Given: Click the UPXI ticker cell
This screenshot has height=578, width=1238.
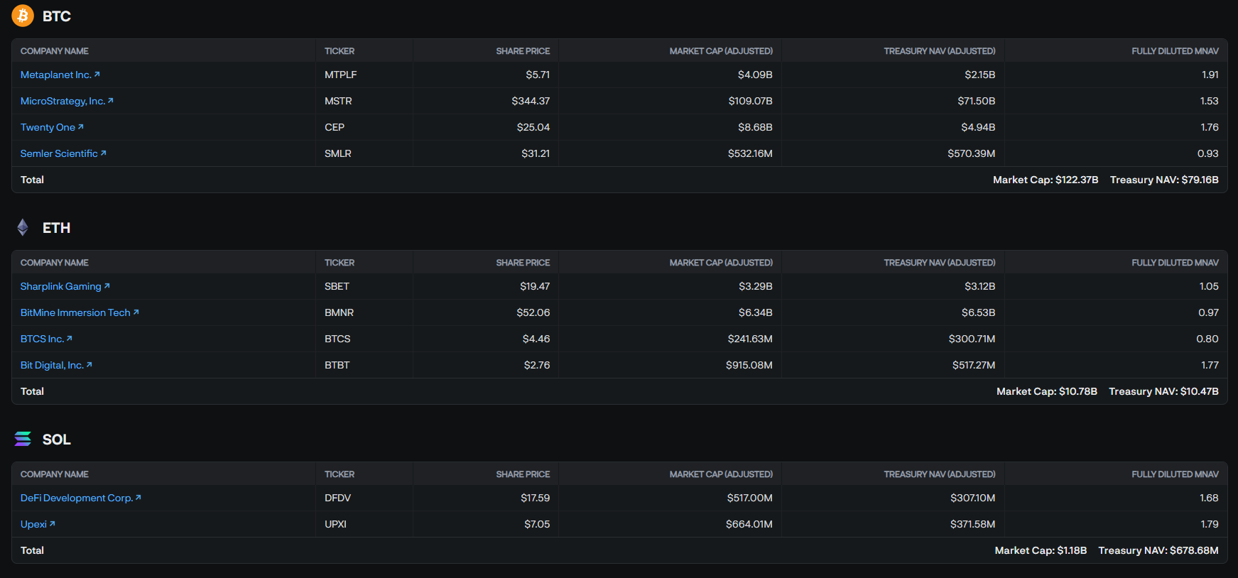Looking at the screenshot, I should coord(335,524).
